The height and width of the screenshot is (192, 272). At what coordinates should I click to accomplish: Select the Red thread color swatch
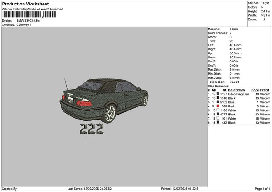[218, 106]
